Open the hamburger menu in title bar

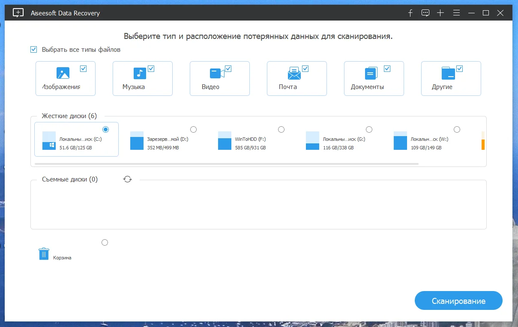(x=457, y=13)
